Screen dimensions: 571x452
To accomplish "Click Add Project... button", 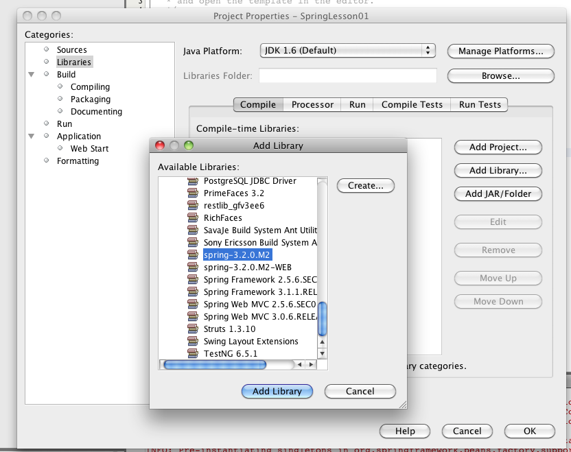I will coord(498,147).
